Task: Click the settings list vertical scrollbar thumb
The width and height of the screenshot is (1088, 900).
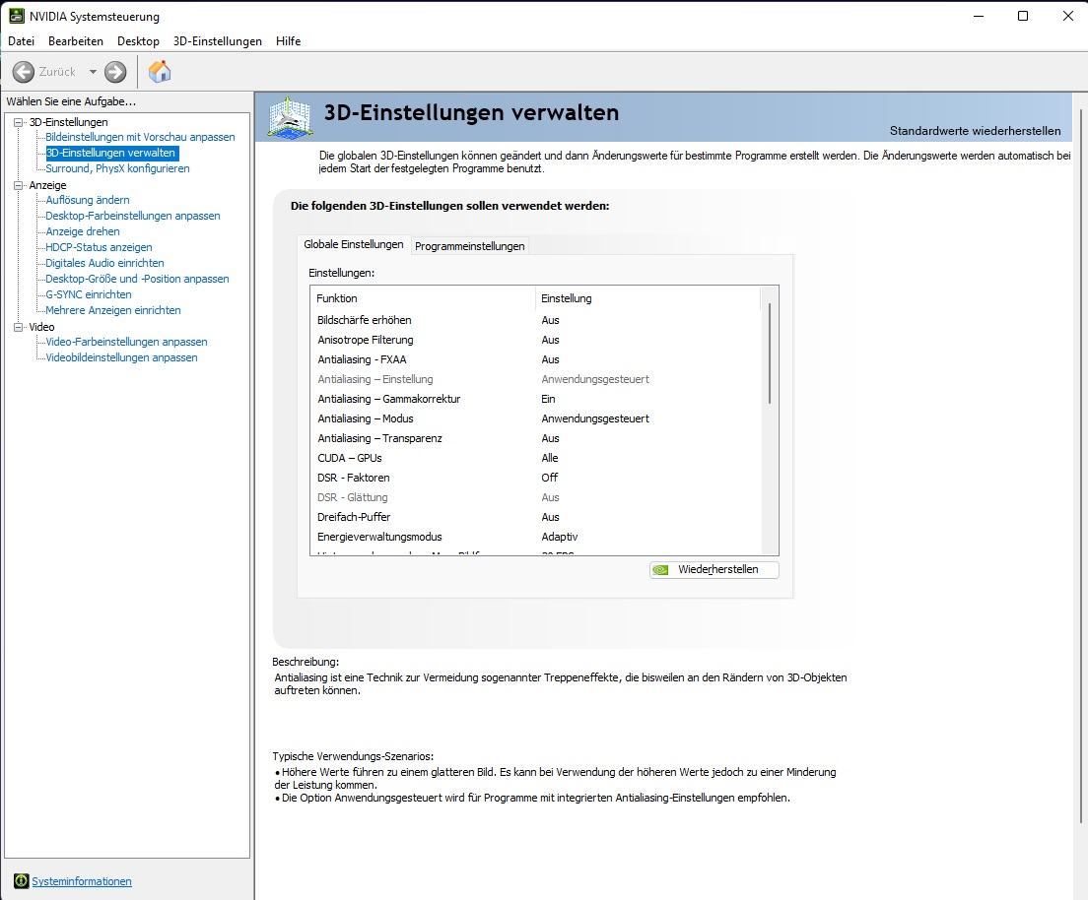Action: [770, 354]
